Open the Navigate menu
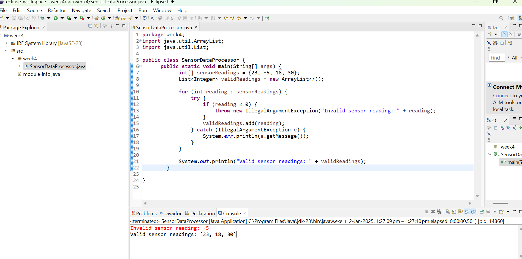This screenshot has height=259, width=522. coord(81,10)
